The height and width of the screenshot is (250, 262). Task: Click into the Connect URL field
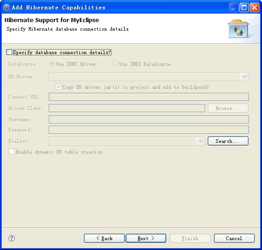point(149,97)
